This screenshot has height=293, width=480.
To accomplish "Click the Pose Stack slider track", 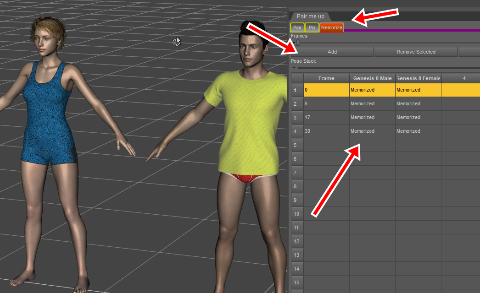I will 389,68.
